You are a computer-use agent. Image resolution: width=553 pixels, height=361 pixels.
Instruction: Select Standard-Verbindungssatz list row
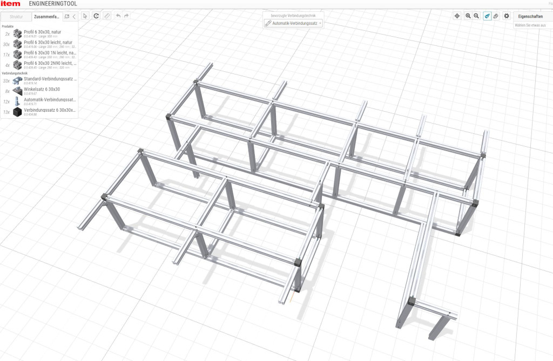coord(39,81)
